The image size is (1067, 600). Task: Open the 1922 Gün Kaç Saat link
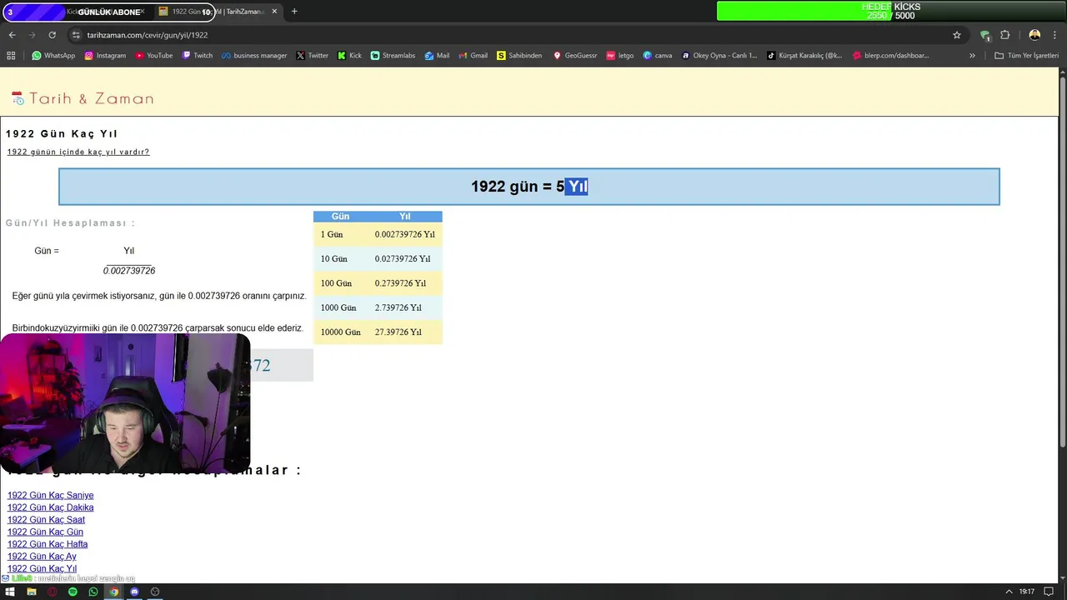point(46,520)
